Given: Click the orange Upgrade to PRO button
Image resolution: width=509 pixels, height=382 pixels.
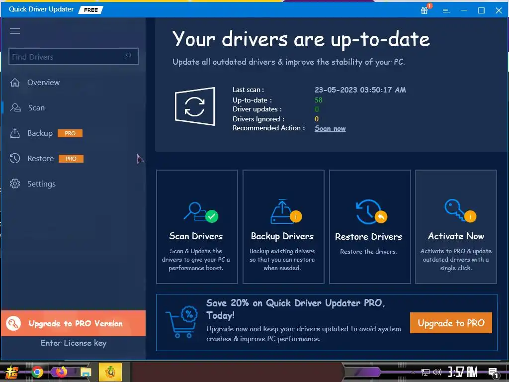Looking at the screenshot, I should pyautogui.click(x=451, y=323).
